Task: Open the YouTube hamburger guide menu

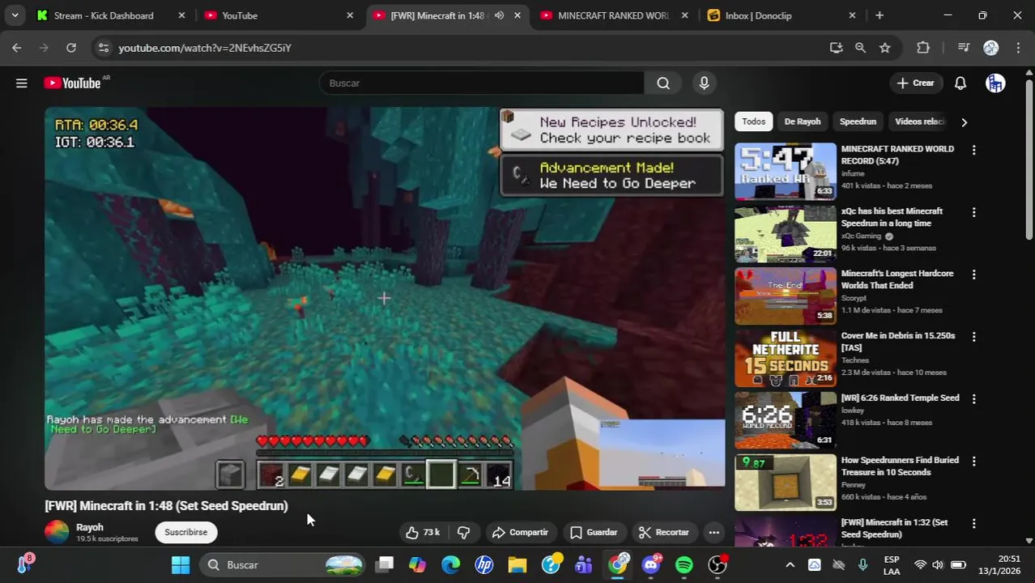Action: pyautogui.click(x=22, y=83)
